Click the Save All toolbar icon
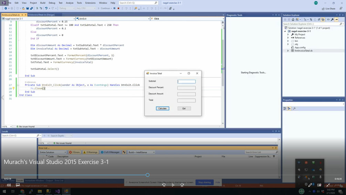This screenshot has height=195, width=346. [31, 8]
